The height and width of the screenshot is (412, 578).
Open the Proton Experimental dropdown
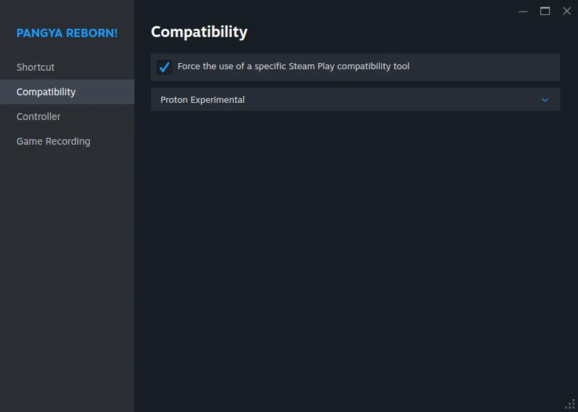click(x=355, y=99)
